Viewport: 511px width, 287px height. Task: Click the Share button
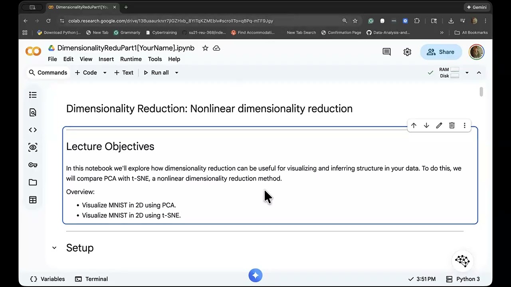coord(441,52)
